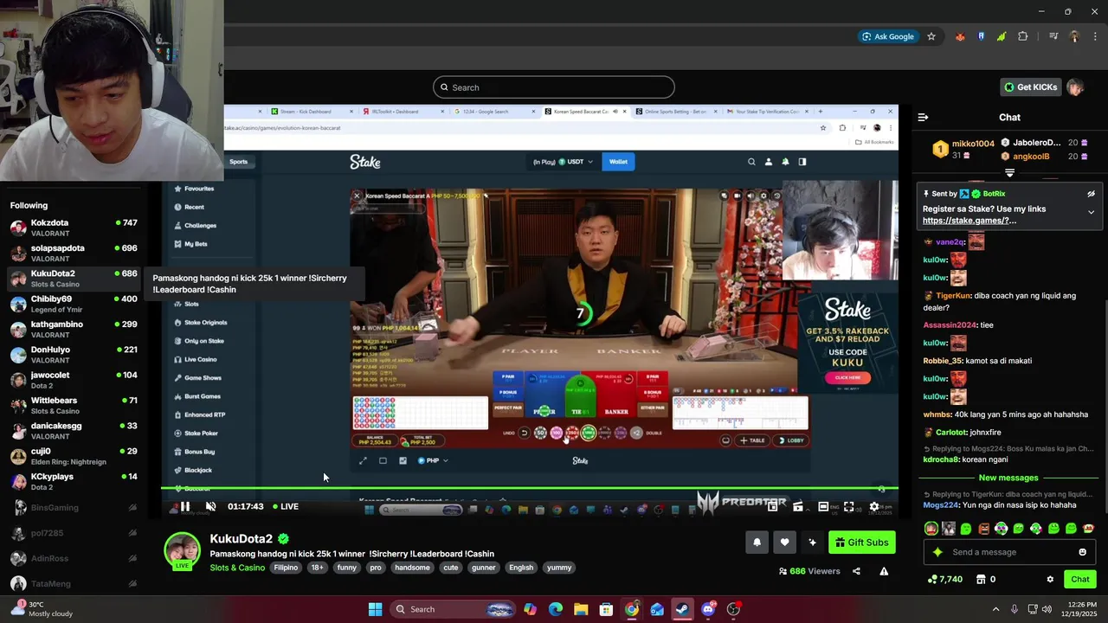The height and width of the screenshot is (623, 1108).
Task: Open channel points 7,740 balance
Action: tap(944, 580)
